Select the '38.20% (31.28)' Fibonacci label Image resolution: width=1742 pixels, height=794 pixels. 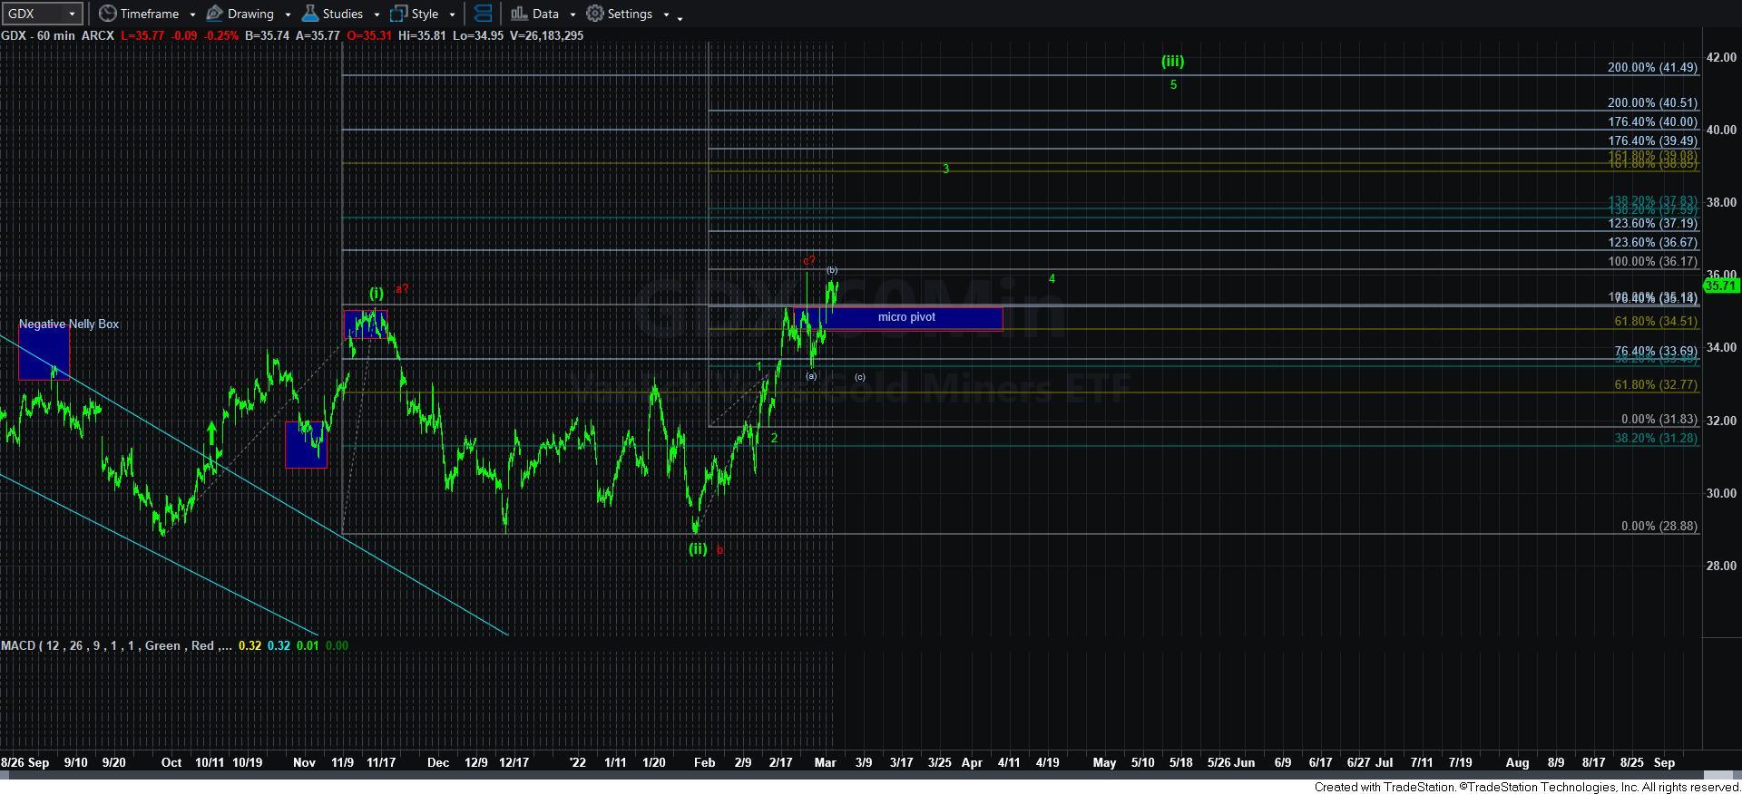1656,438
